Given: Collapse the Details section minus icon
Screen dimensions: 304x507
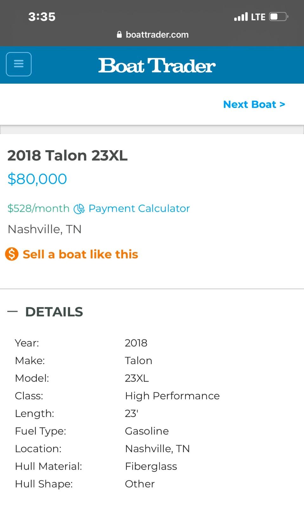Looking at the screenshot, I should [x=12, y=312].
